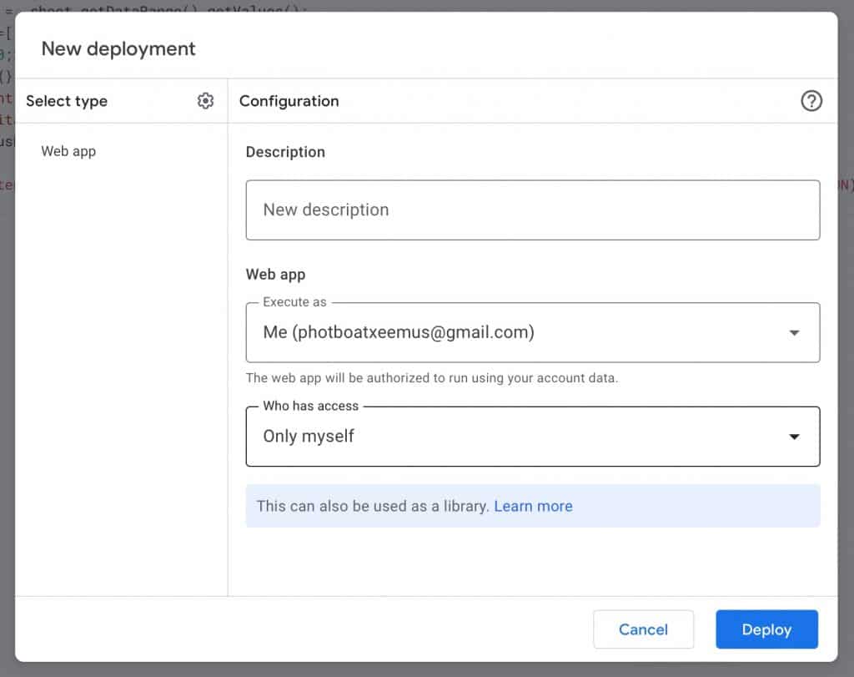Open the Learn more link
Screen dimensions: 854x677
[x=533, y=506]
